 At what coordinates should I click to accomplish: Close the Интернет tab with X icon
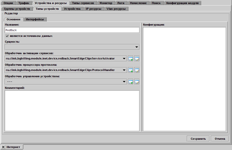pos(3,147)
